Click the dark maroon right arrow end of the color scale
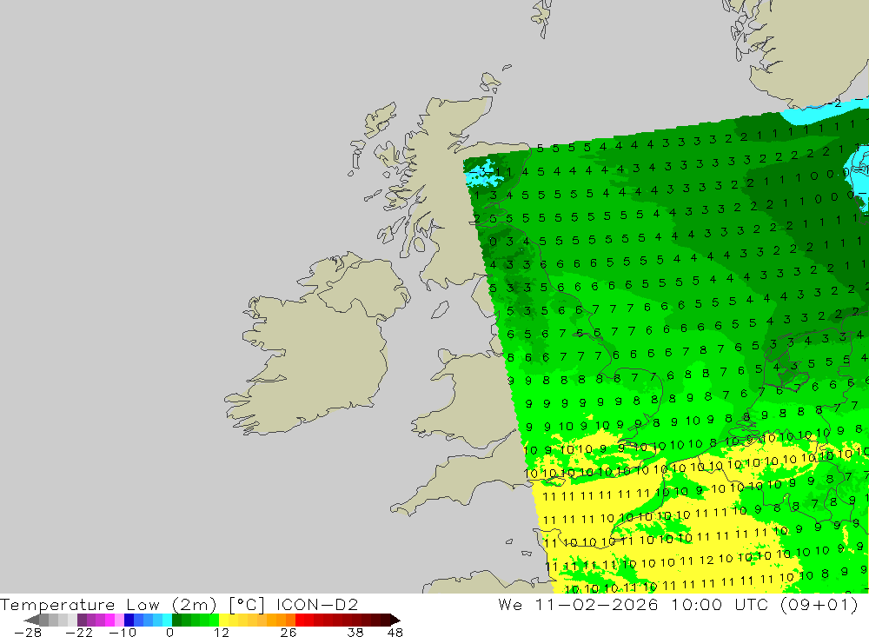Image resolution: width=869 pixels, height=637 pixels. pos(395,620)
